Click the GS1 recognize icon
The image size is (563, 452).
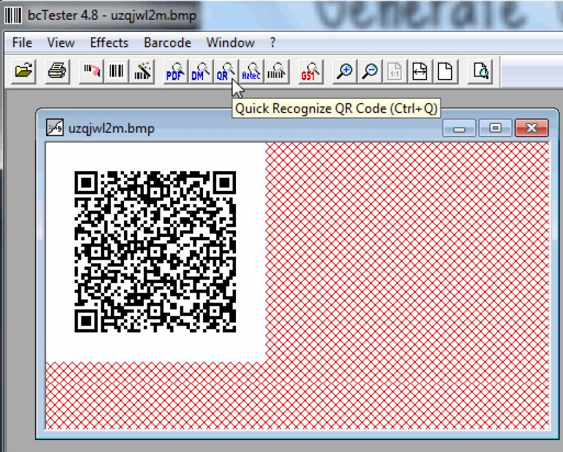pyautogui.click(x=311, y=71)
